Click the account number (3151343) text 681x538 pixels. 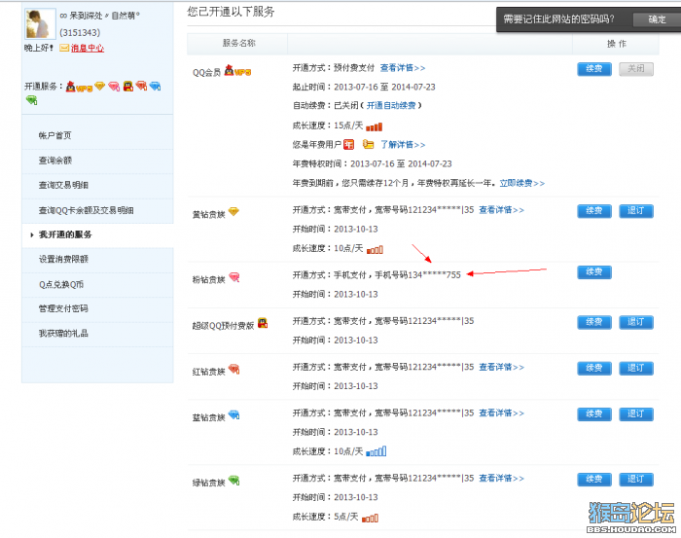[x=80, y=33]
